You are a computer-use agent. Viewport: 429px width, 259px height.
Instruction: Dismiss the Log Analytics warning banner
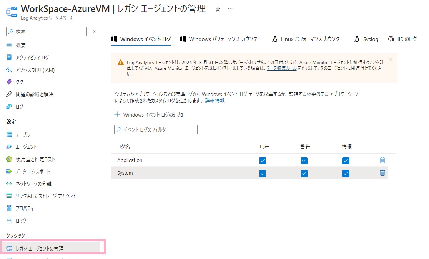391,59
